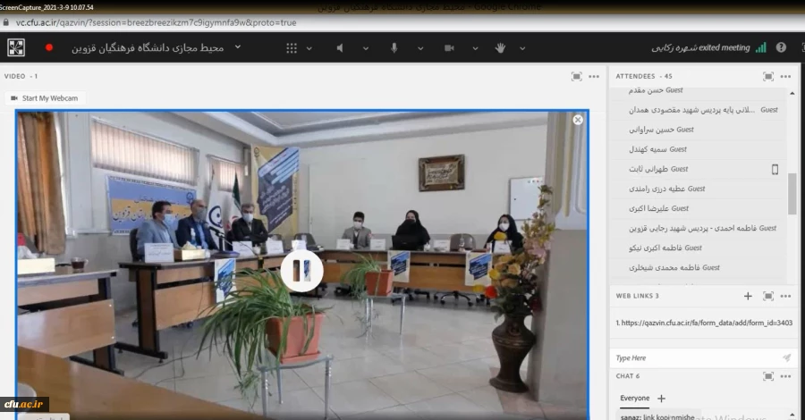Raise hand using the hand icon
805x420 pixels.
click(500, 47)
